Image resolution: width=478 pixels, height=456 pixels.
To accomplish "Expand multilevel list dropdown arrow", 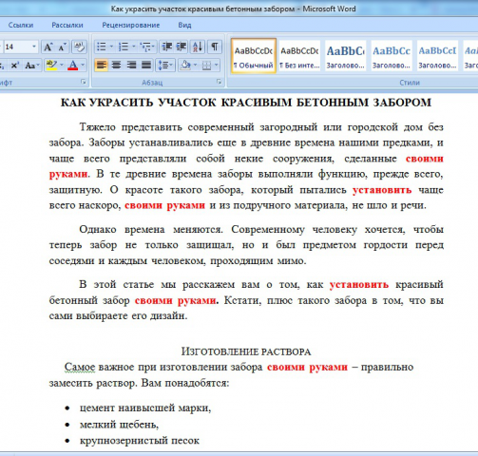I will tap(153, 47).
